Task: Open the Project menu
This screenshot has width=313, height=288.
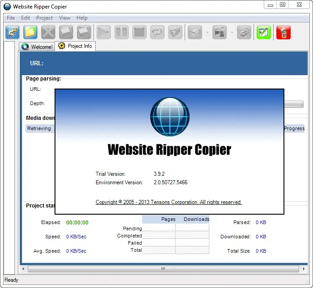Action: [x=45, y=18]
